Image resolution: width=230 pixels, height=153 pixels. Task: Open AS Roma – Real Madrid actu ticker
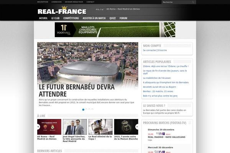tap(123, 9)
